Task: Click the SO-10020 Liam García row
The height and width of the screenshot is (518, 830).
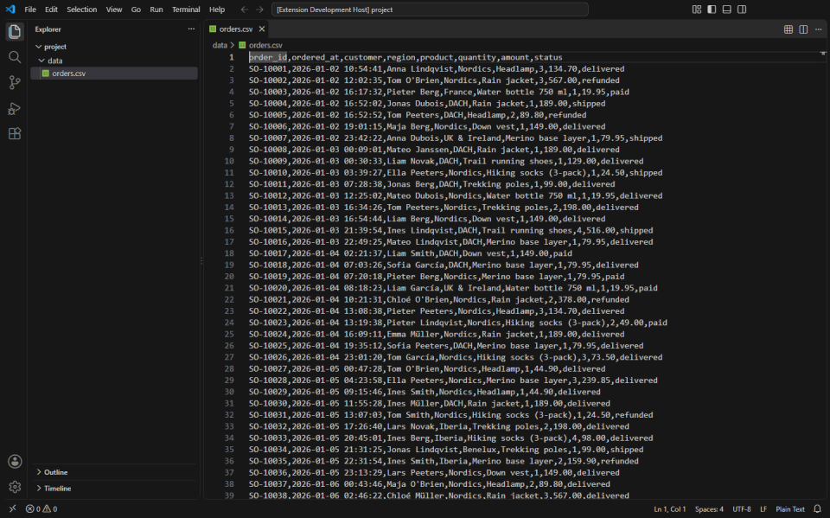Action: (453, 288)
